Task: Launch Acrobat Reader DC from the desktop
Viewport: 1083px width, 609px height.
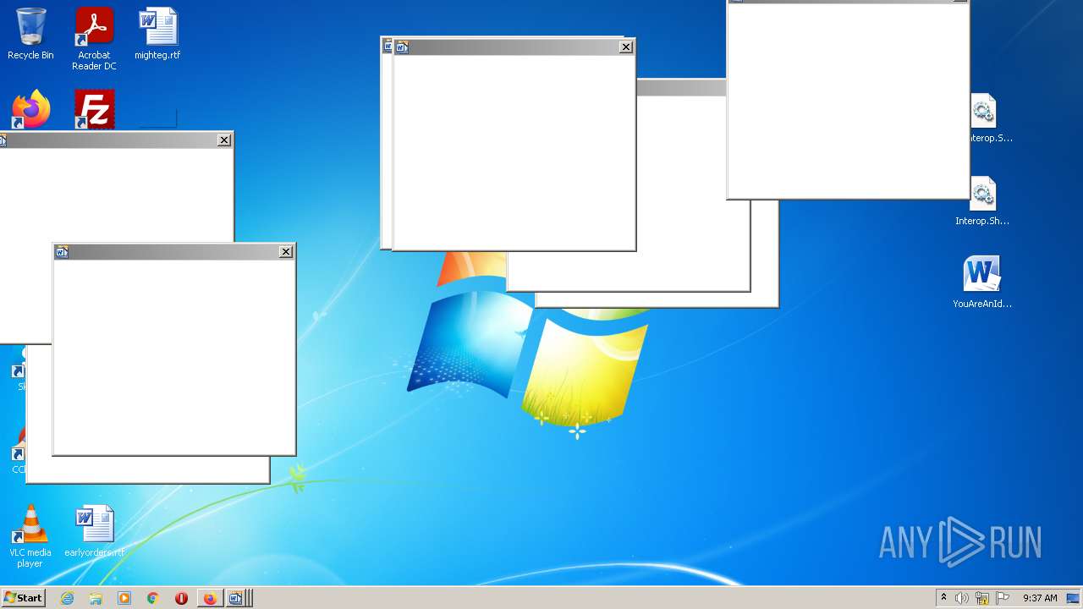Action: (x=94, y=39)
